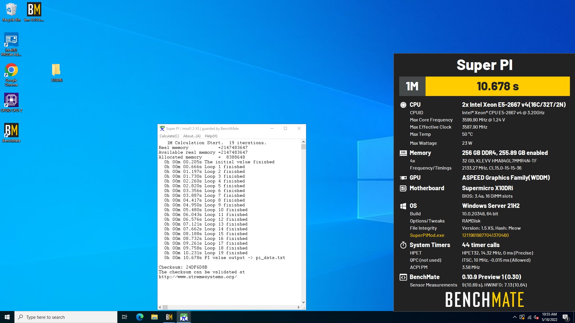The image size is (575, 323).
Task: Open the notification center icon
Action: point(565,317)
